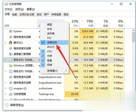Enable the 发布者 column option

tap(54, 33)
